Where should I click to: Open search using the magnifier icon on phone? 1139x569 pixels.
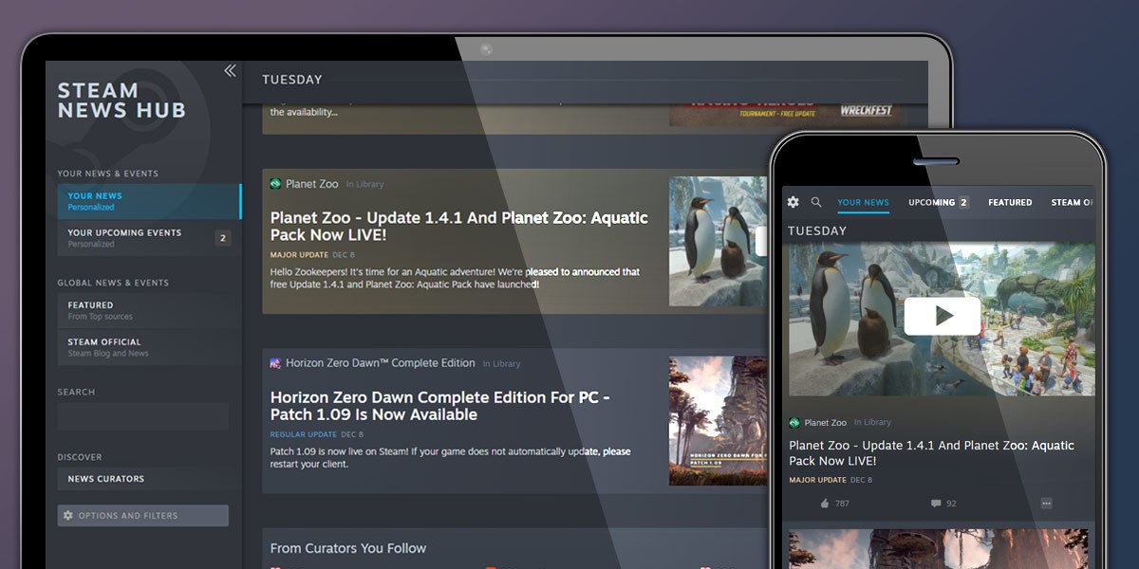point(816,202)
